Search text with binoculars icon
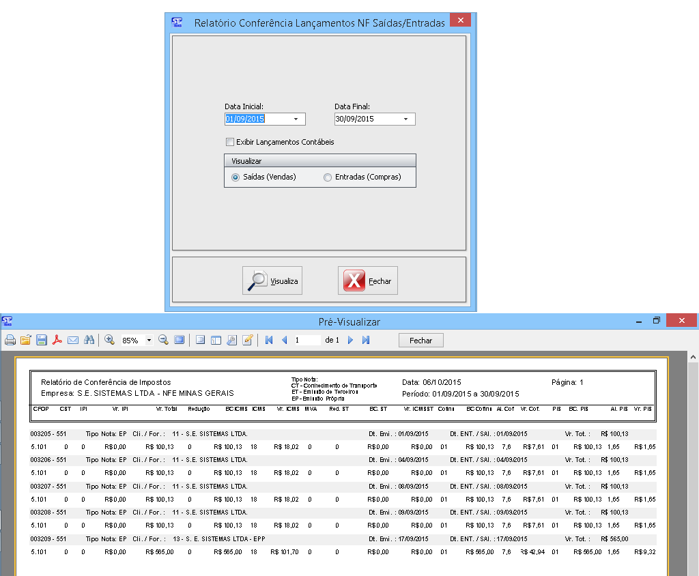This screenshot has width=699, height=576. tap(89, 340)
